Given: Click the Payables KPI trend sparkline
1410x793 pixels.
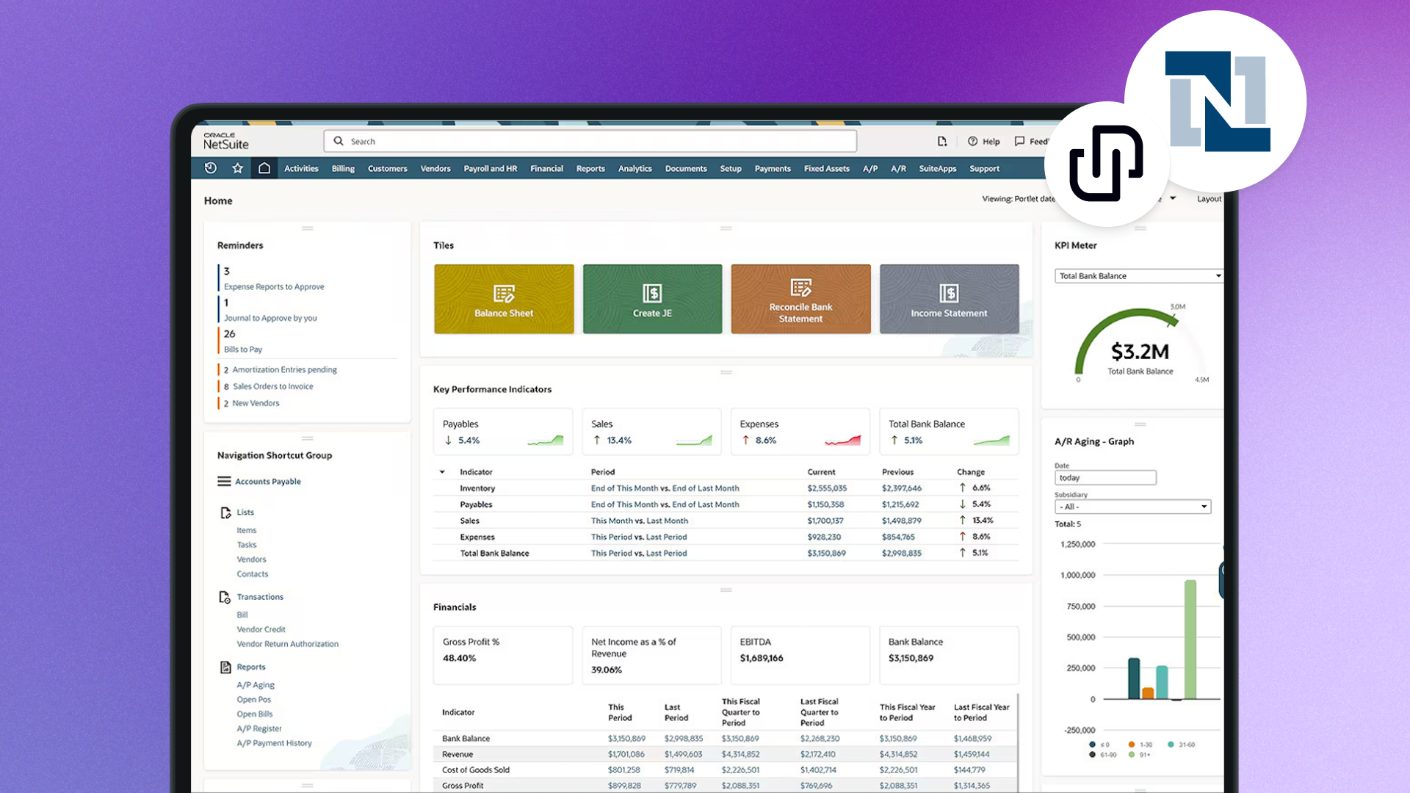Looking at the screenshot, I should 545,441.
